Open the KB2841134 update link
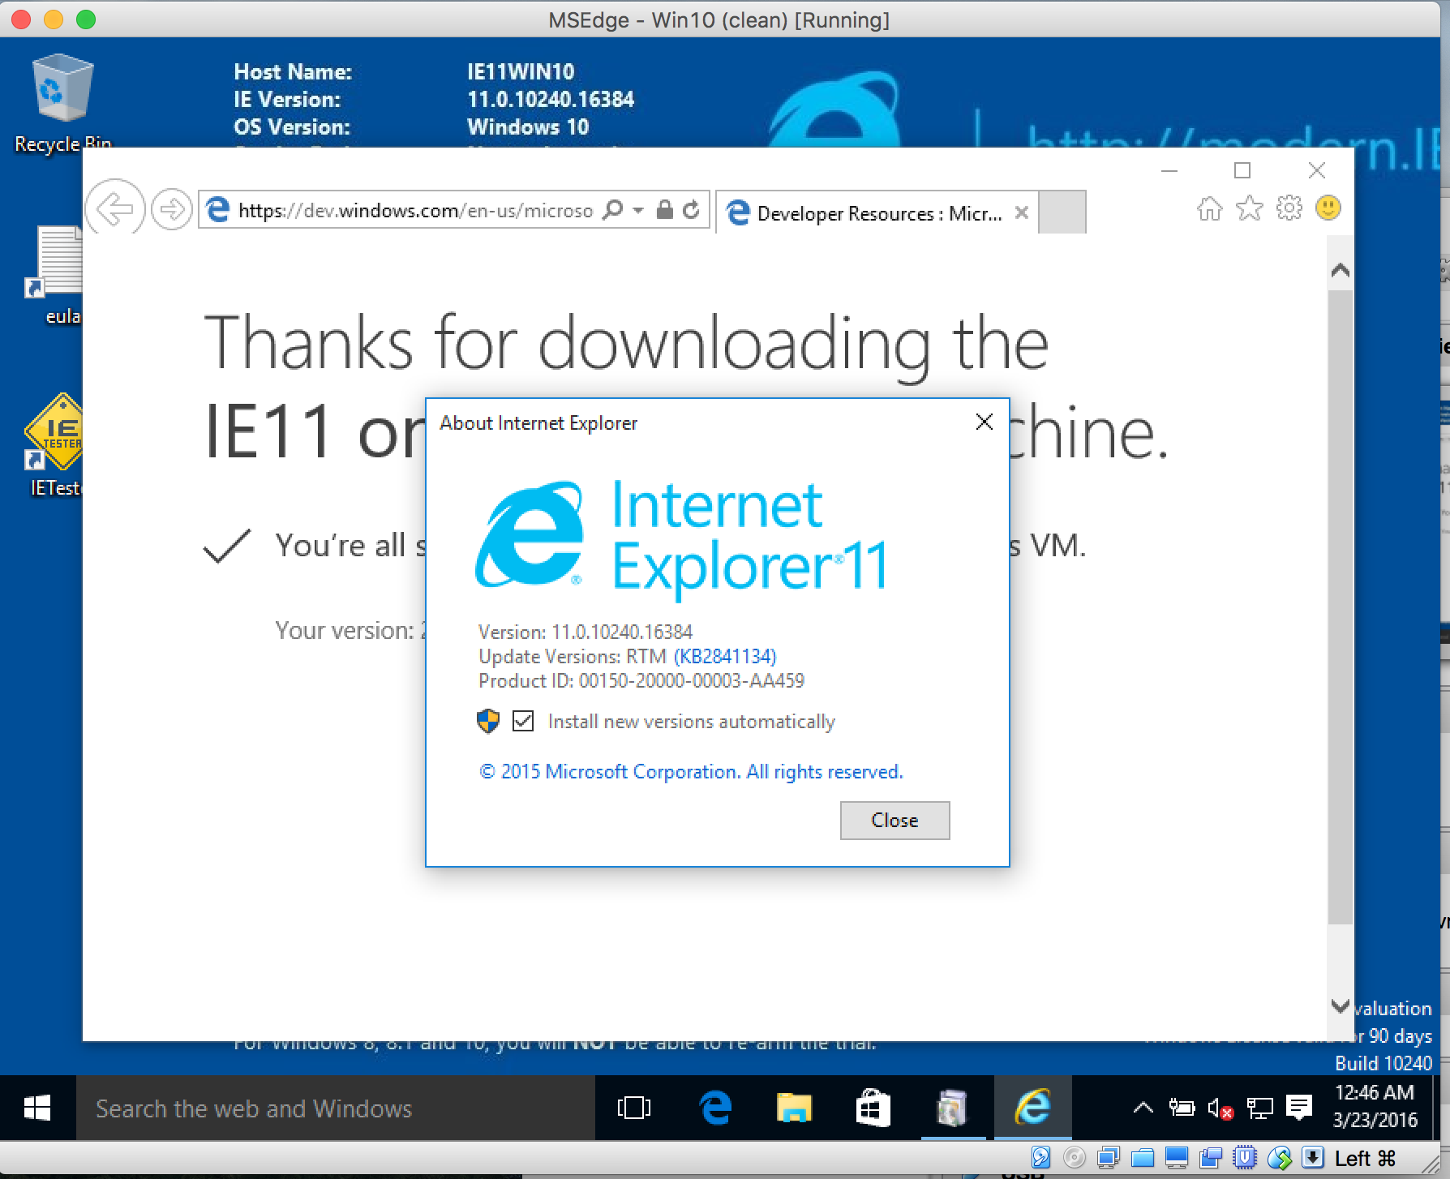 725,656
